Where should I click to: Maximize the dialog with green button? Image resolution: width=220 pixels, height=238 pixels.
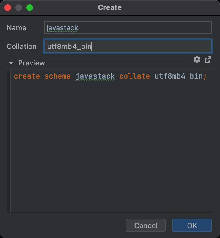[30, 7]
